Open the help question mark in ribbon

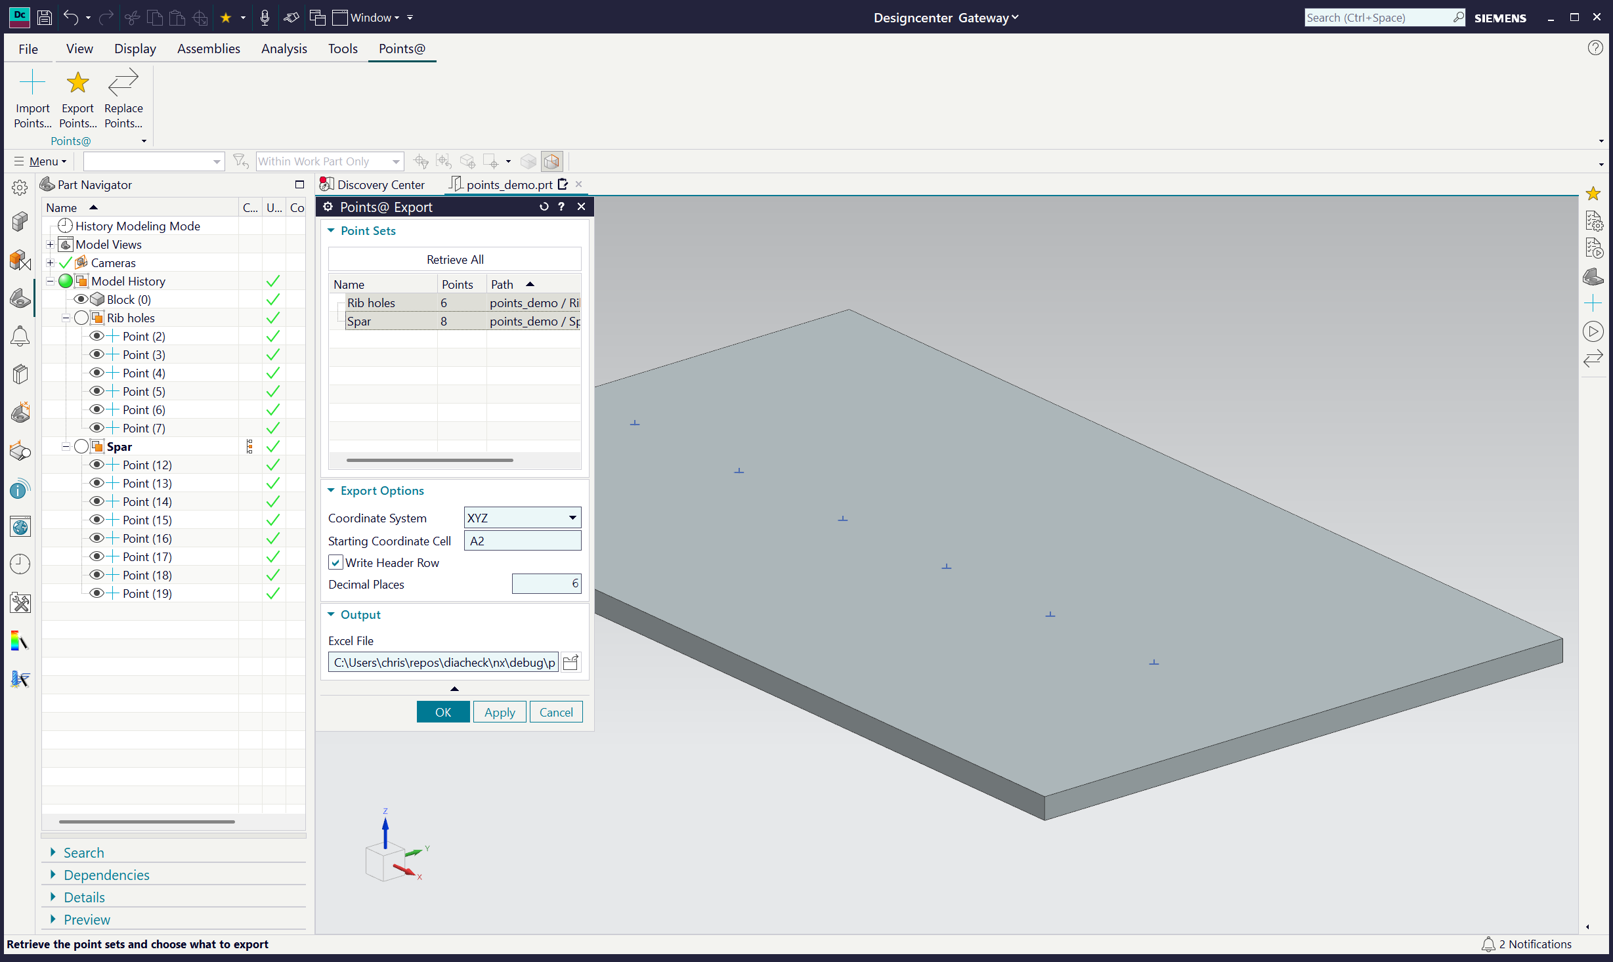pyautogui.click(x=1595, y=48)
